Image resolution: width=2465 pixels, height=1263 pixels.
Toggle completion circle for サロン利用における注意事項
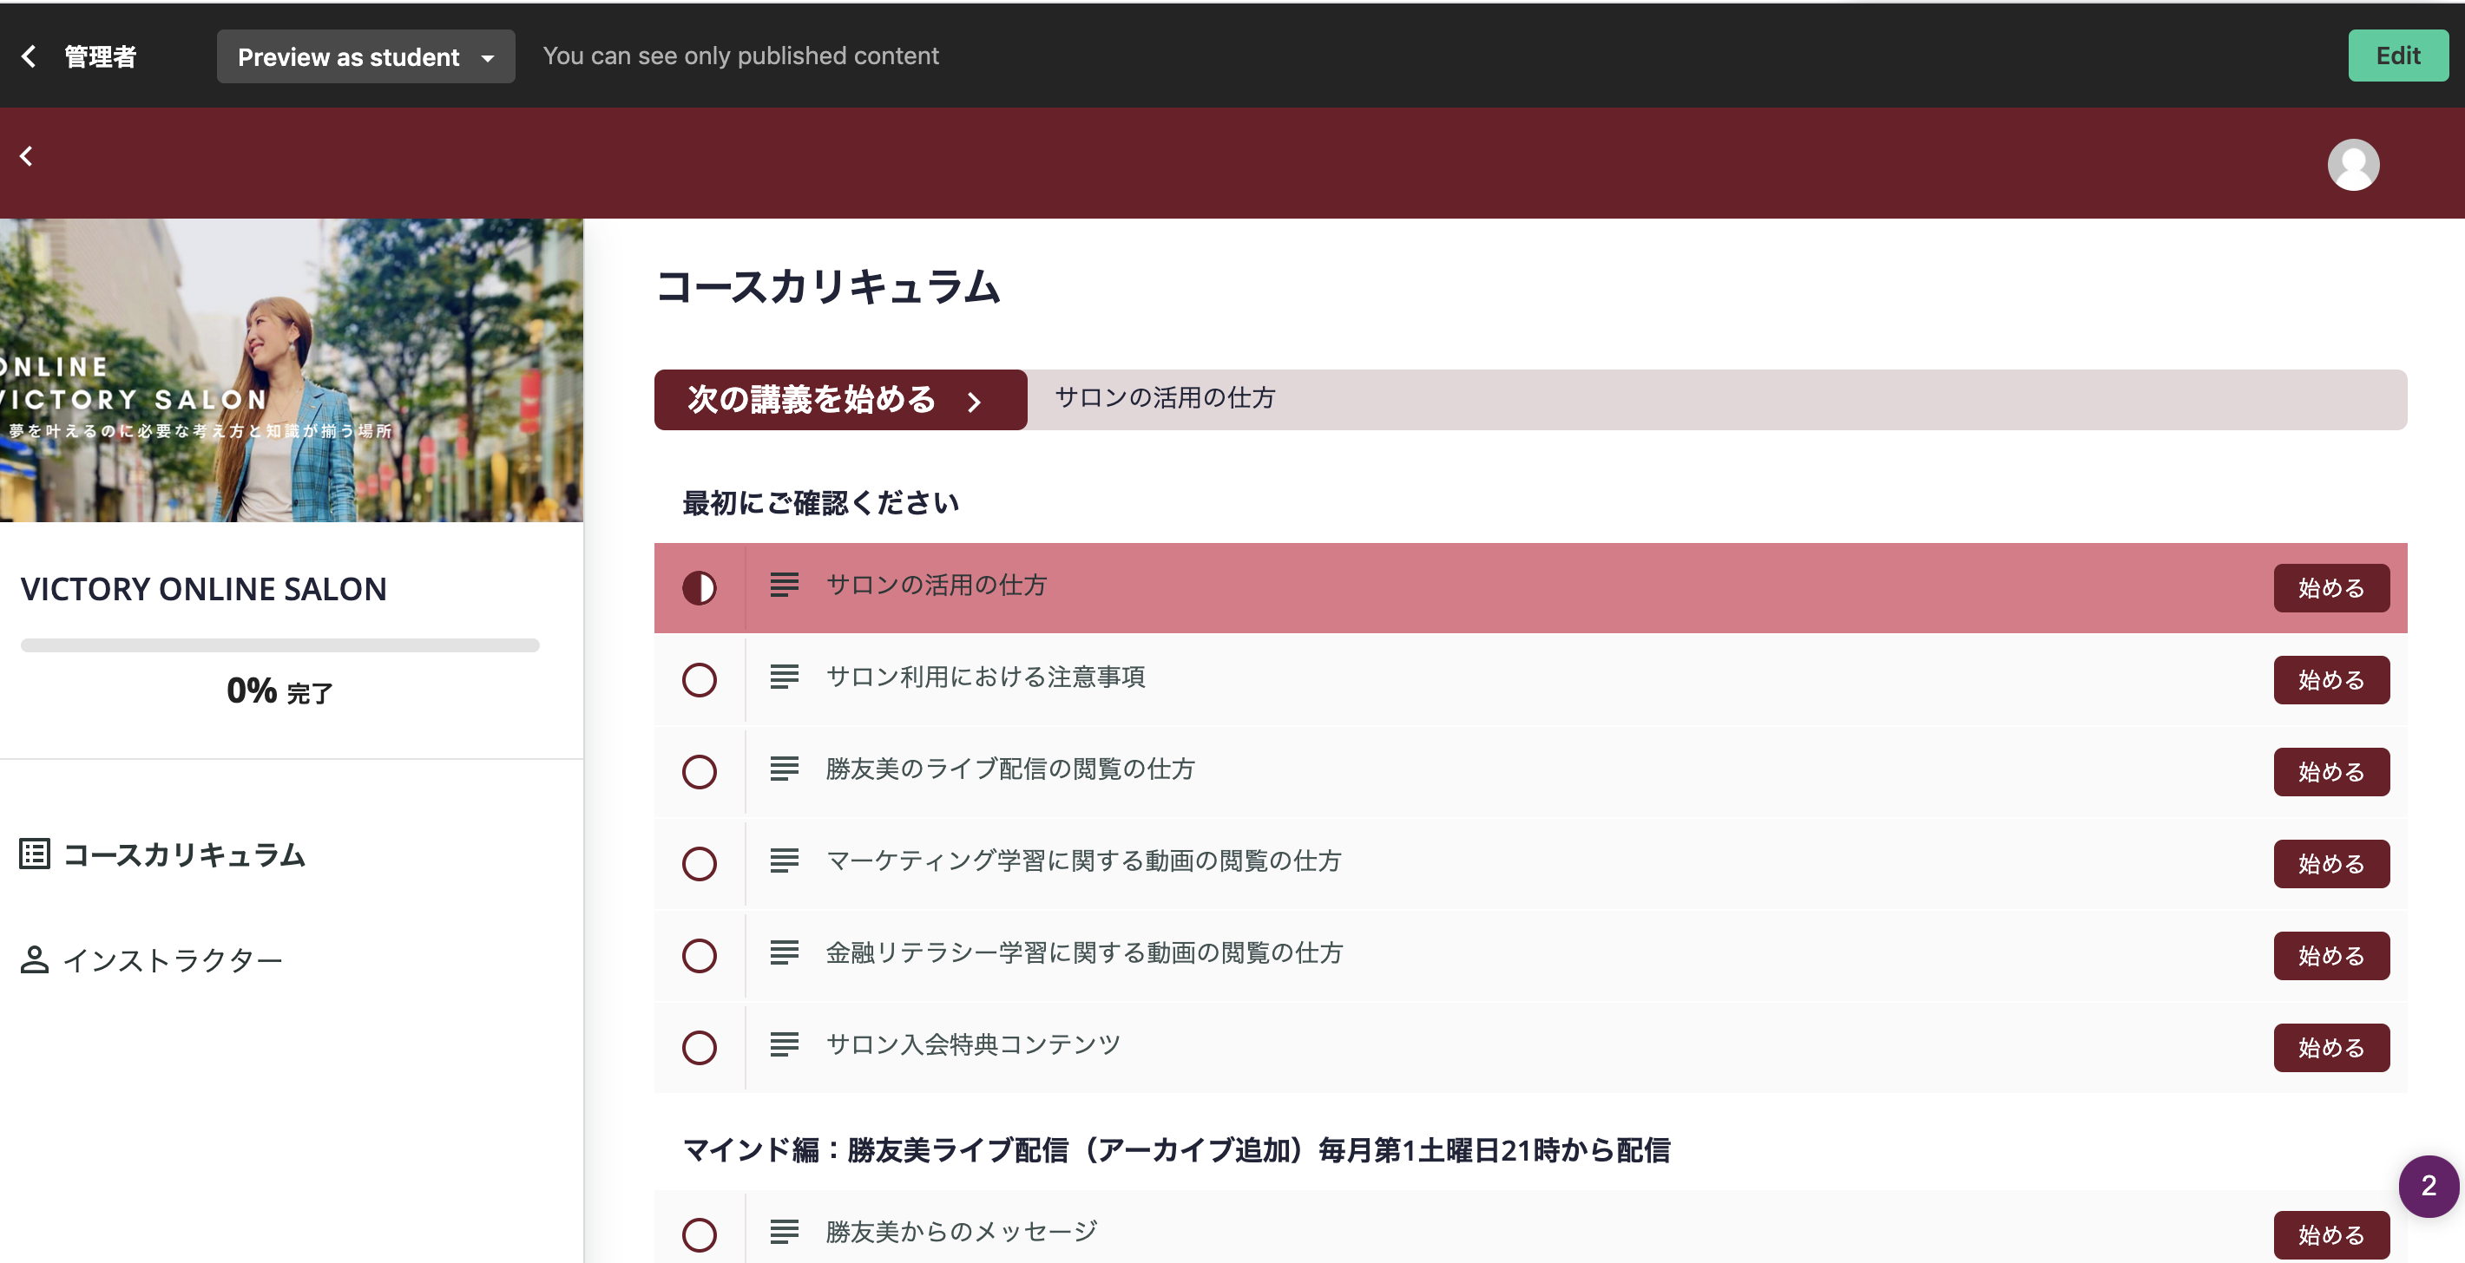click(699, 680)
